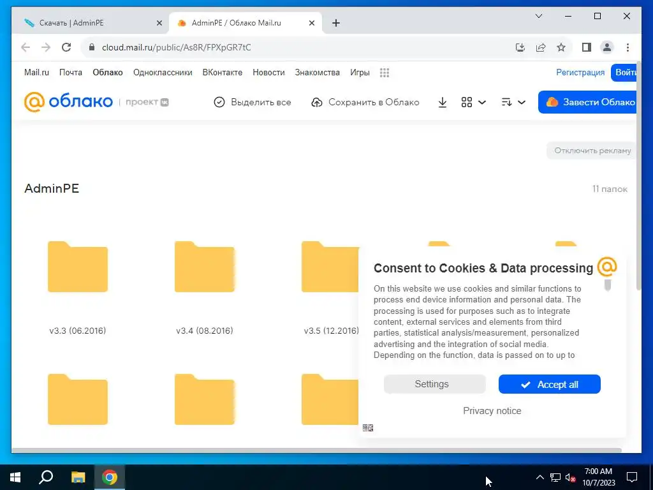The height and width of the screenshot is (490, 653).
Task: Close the AdminPE / Облако Mail.ru tab
Action: click(x=311, y=23)
